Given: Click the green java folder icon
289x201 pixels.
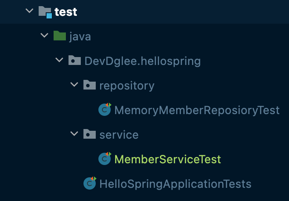Looking at the screenshot, I should [60, 36].
